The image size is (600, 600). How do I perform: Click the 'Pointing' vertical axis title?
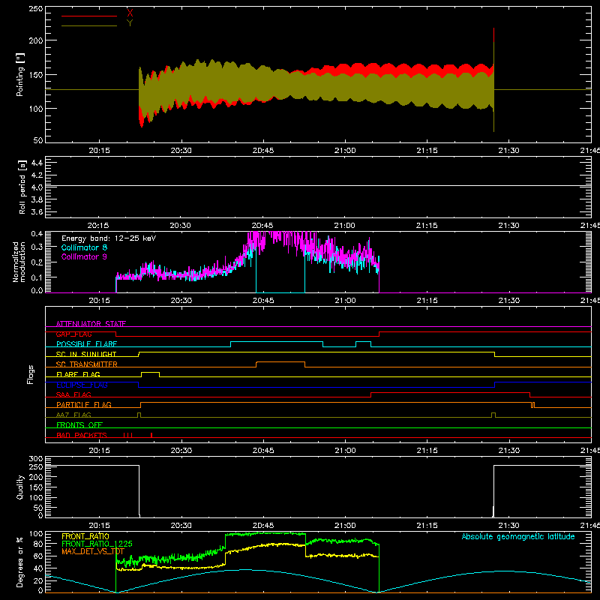[20, 74]
